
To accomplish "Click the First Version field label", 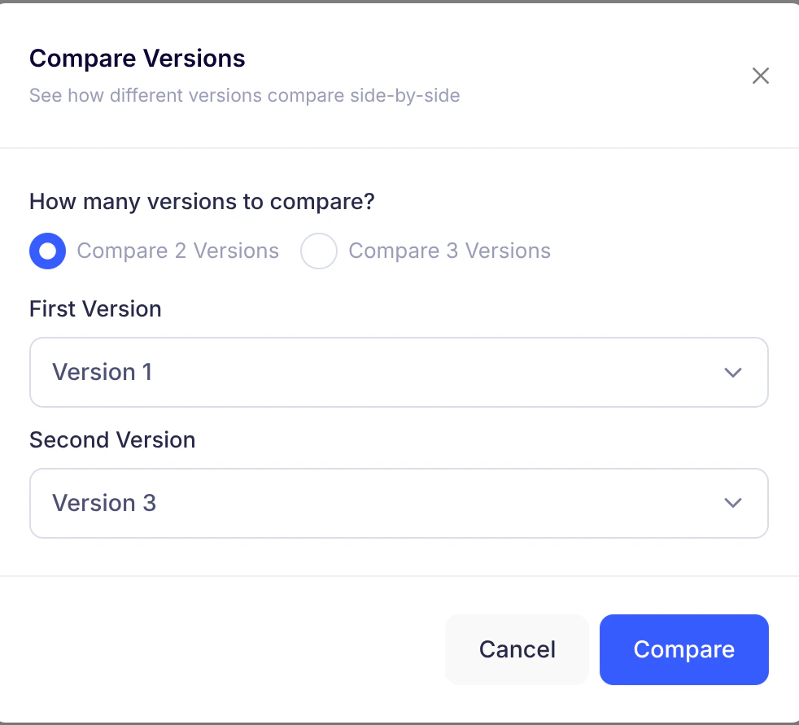I will tap(95, 308).
